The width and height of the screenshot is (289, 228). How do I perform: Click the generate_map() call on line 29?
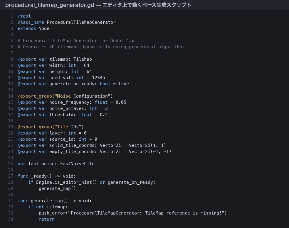coord(57,189)
